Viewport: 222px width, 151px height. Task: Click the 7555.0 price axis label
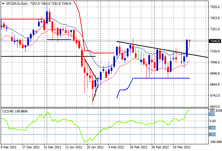pyautogui.click(x=214, y=7)
